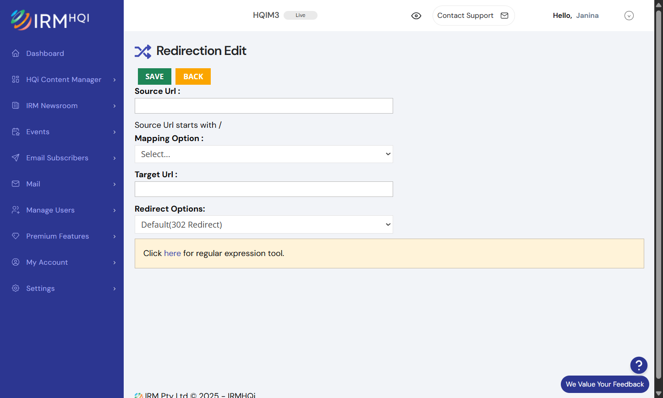Click the Contact Support button

click(x=473, y=16)
